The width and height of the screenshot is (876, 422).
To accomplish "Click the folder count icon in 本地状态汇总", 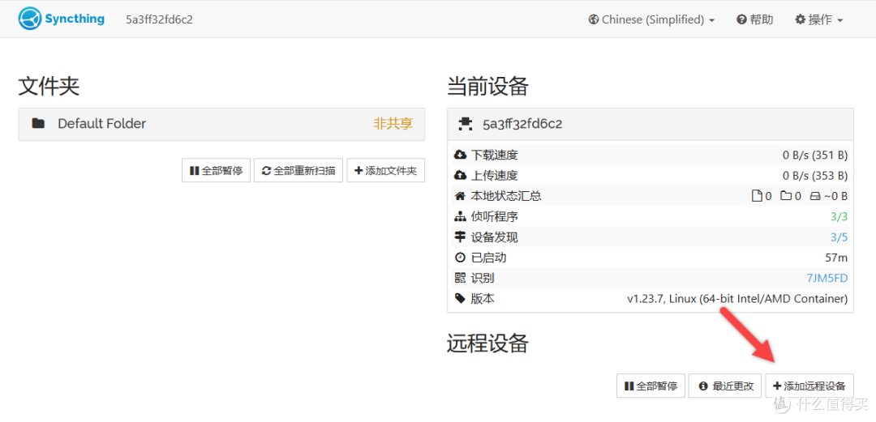I will (786, 196).
